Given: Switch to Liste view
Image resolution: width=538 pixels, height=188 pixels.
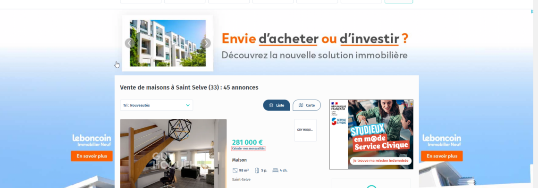Looking at the screenshot, I should click(x=277, y=105).
